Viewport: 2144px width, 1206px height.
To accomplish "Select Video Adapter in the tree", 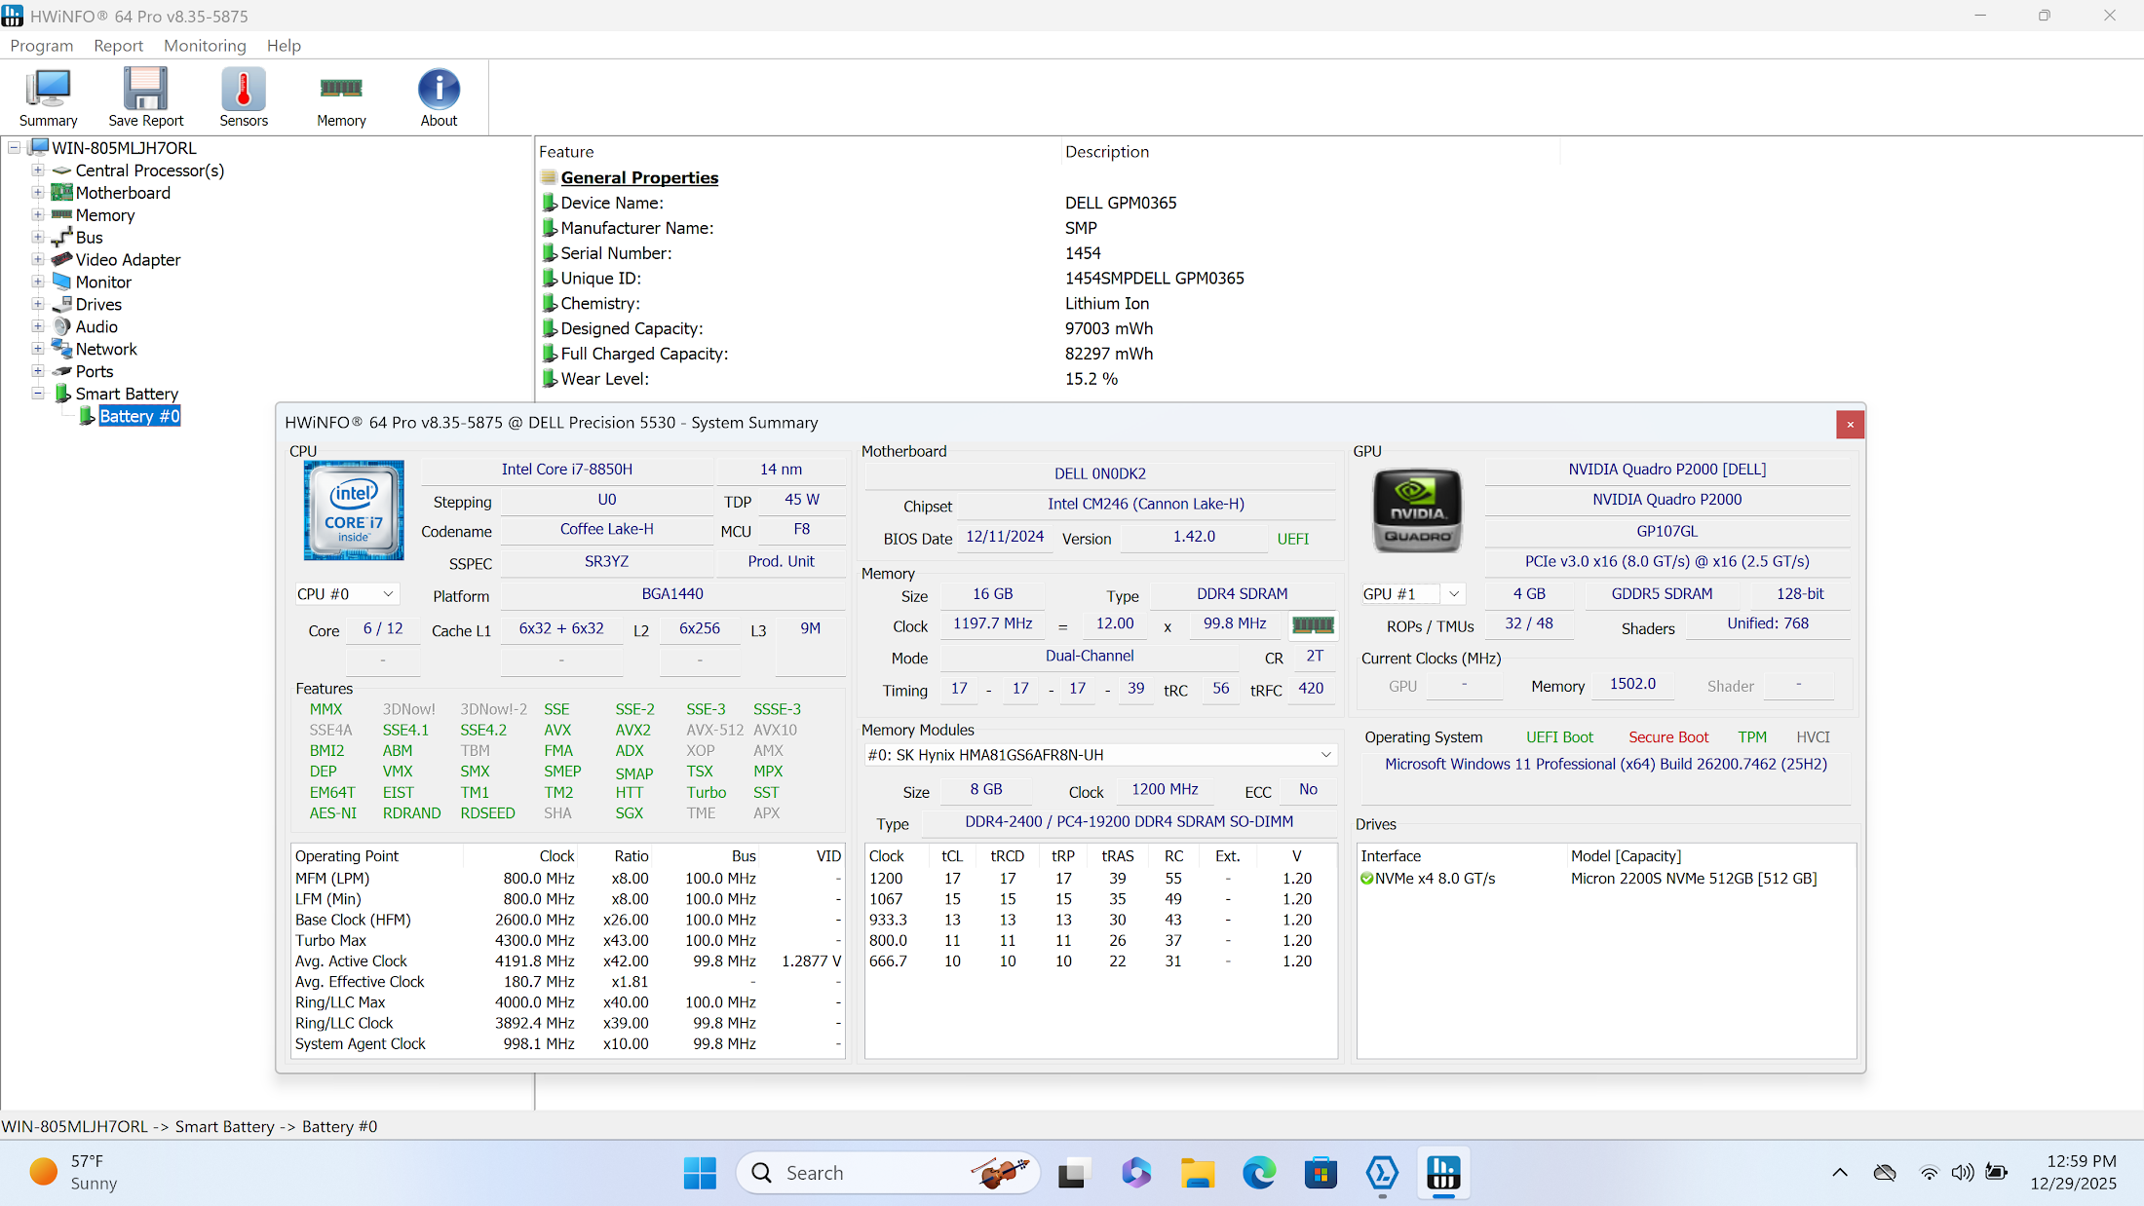I will coord(128,260).
